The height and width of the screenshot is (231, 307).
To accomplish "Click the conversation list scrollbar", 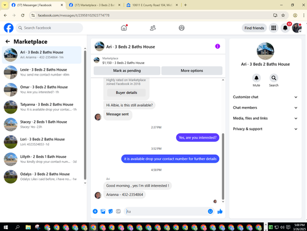I will (85, 115).
